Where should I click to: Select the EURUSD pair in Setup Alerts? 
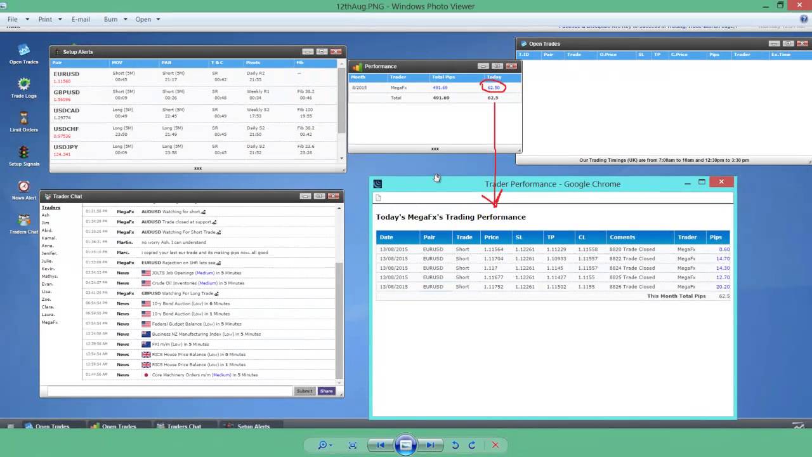(x=67, y=74)
